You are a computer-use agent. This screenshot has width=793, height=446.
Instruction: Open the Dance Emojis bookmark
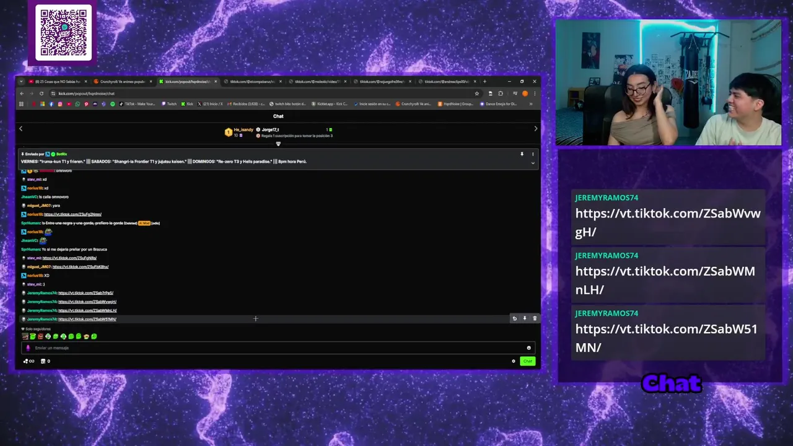click(499, 104)
